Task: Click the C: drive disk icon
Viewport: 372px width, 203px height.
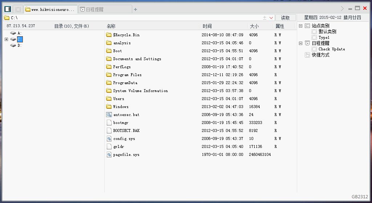Action: point(13,39)
